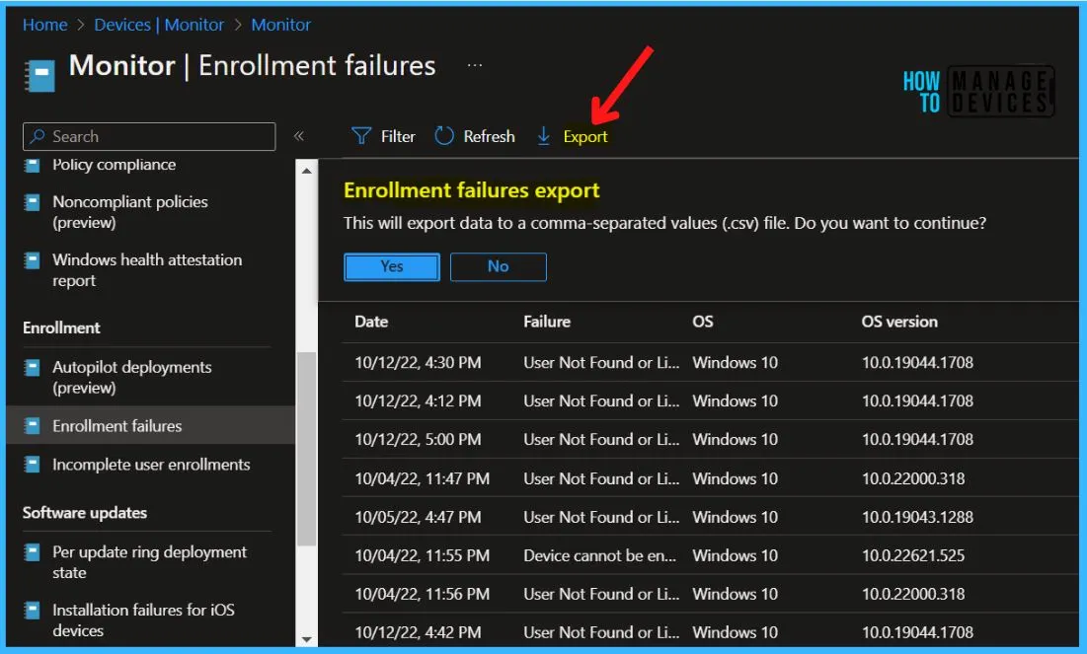Click the Policy compliance icon
The height and width of the screenshot is (654, 1087).
click(x=32, y=165)
